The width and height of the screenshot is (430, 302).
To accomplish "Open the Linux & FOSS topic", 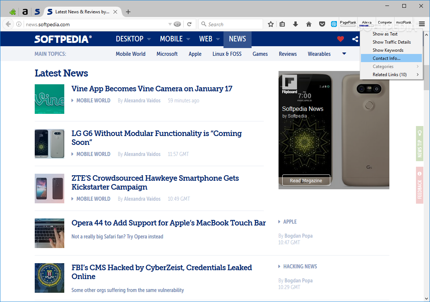I will (x=227, y=54).
